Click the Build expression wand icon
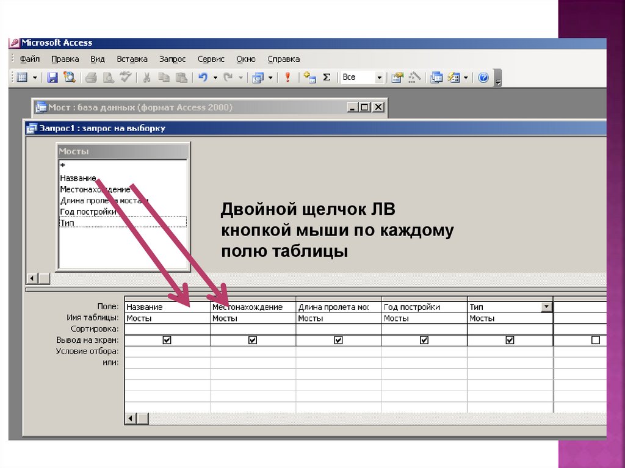Image resolution: width=625 pixels, height=468 pixels. [x=414, y=77]
